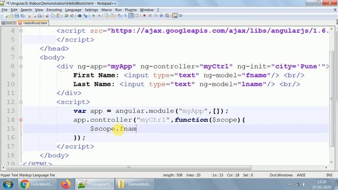The height and width of the screenshot is (190, 338).
Task: Save the current file using the toolbar
Action: [x=17, y=16]
